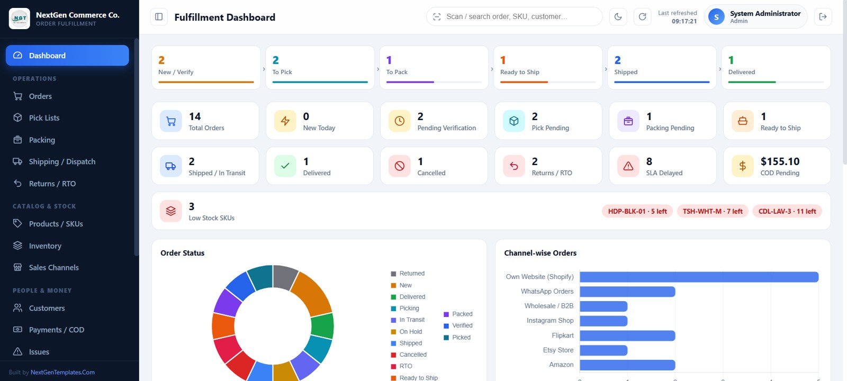Toggle Packed legend entry
Image resolution: width=847 pixels, height=381 pixels.
click(x=458, y=314)
